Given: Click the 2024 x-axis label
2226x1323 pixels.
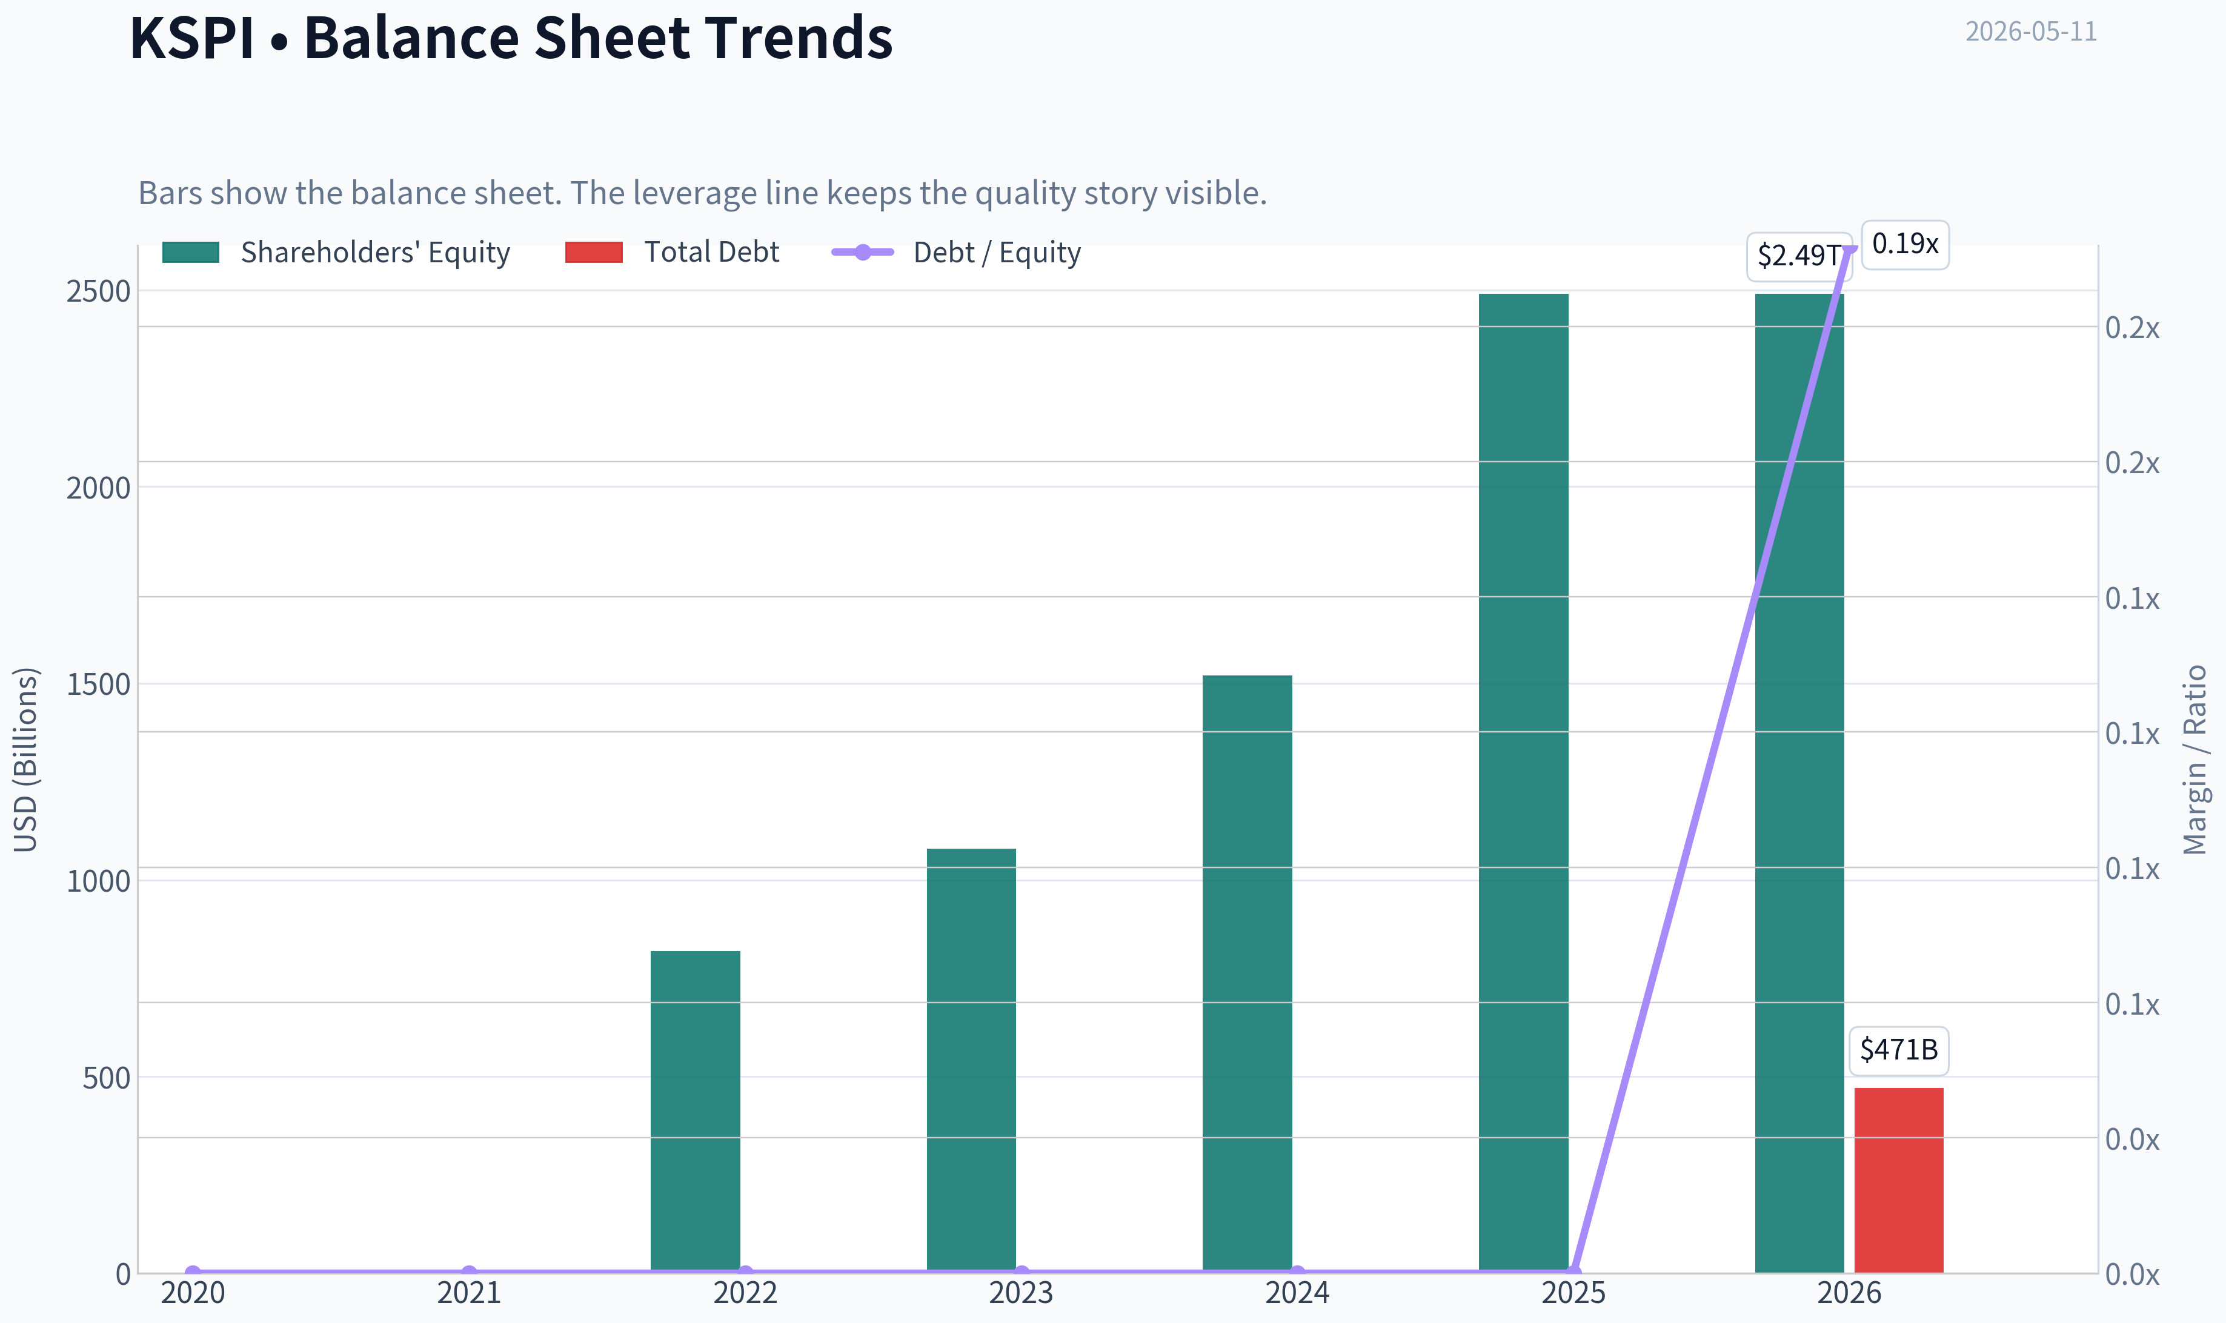Looking at the screenshot, I should click(1298, 1293).
